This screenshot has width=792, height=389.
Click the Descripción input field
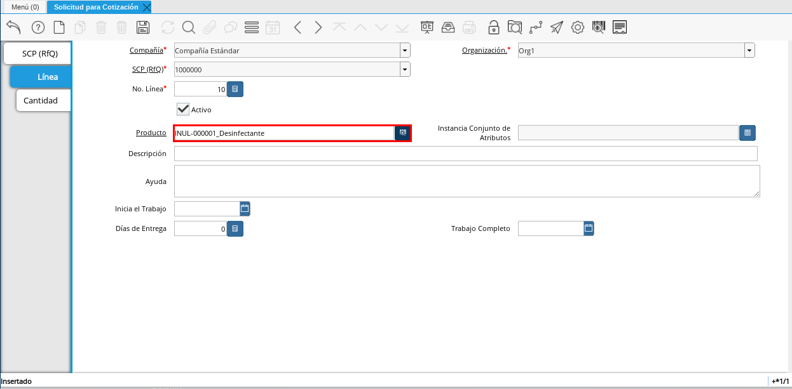(466, 154)
